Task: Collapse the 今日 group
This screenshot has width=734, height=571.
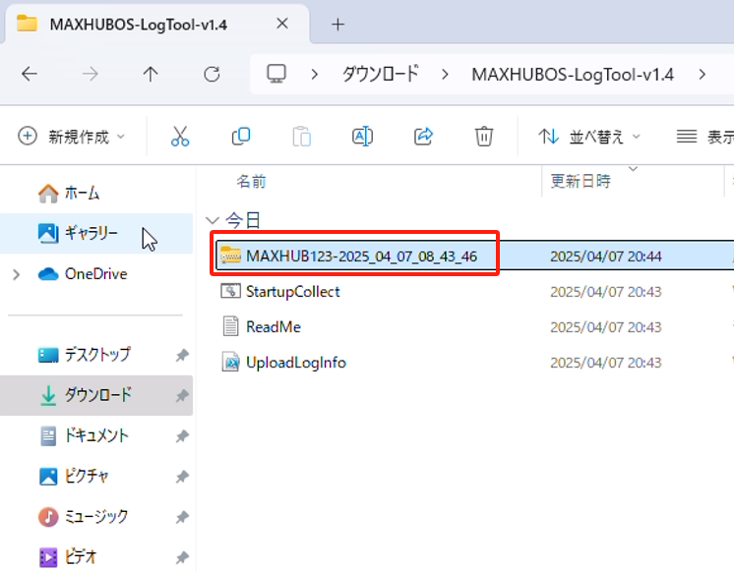Action: click(x=213, y=220)
